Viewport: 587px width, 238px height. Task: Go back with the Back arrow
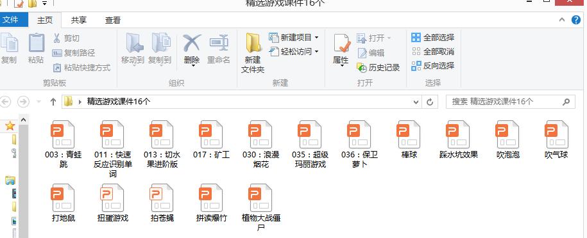pos(5,102)
